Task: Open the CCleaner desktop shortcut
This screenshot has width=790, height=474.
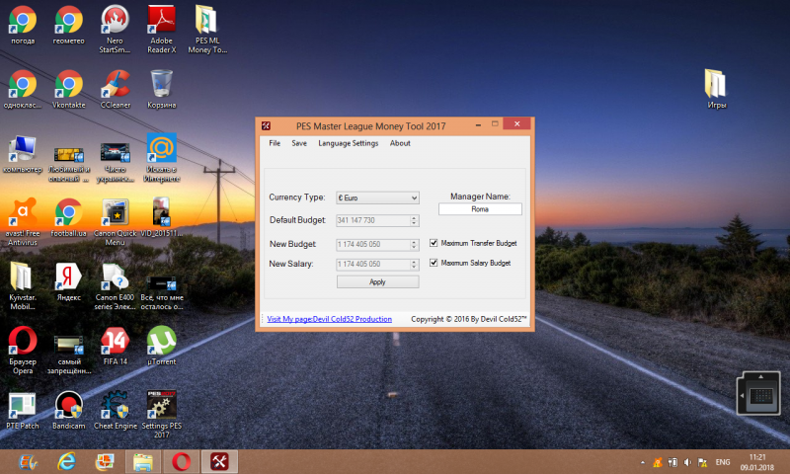Action: 116,90
